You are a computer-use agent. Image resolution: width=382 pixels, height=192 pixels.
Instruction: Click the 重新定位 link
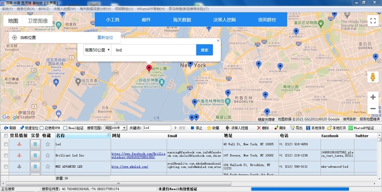coord(105,38)
